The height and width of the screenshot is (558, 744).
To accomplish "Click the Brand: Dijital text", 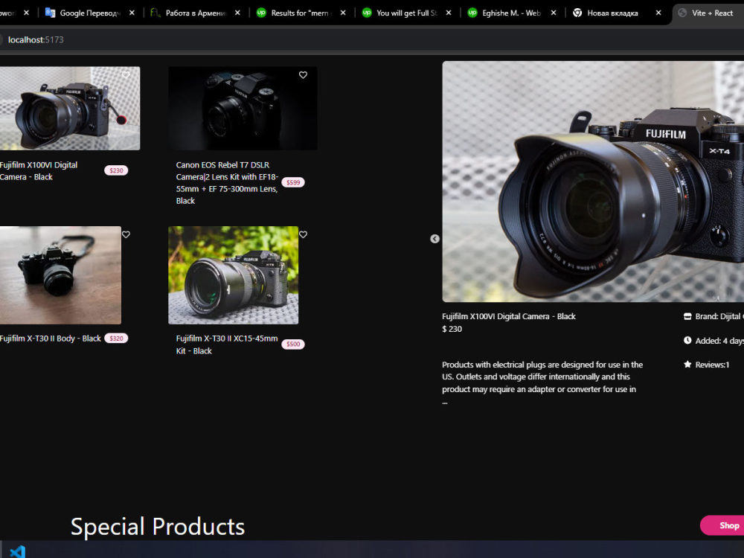I will point(719,316).
